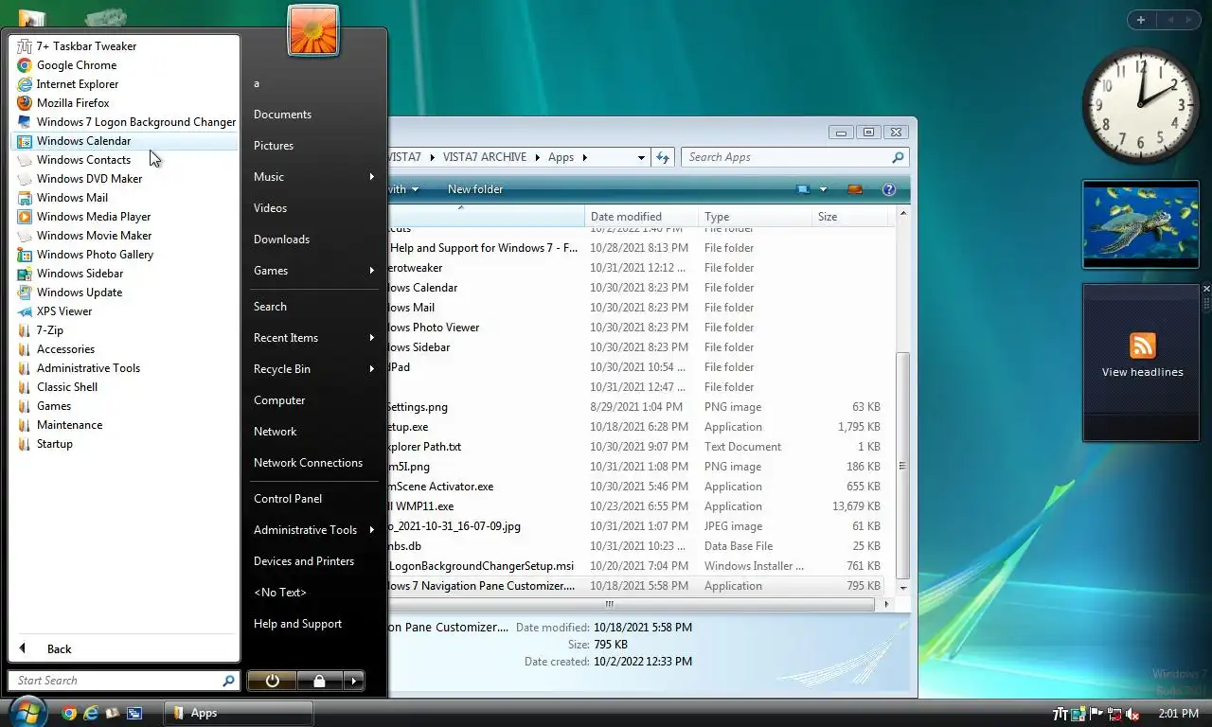
Task: Click the Apps taskbar button
Action: (239, 713)
